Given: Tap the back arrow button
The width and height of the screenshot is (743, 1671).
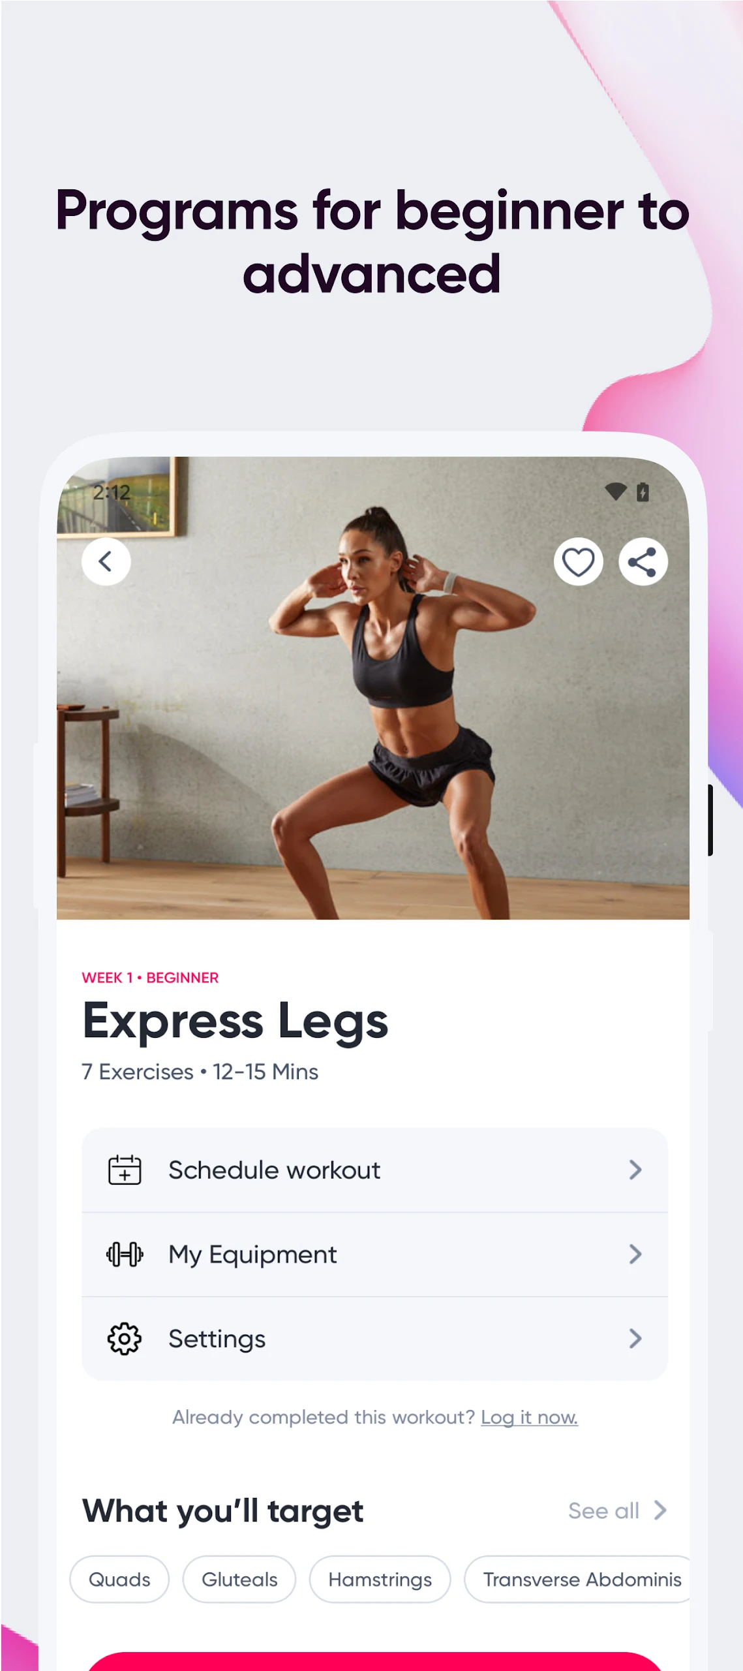Looking at the screenshot, I should coord(106,561).
